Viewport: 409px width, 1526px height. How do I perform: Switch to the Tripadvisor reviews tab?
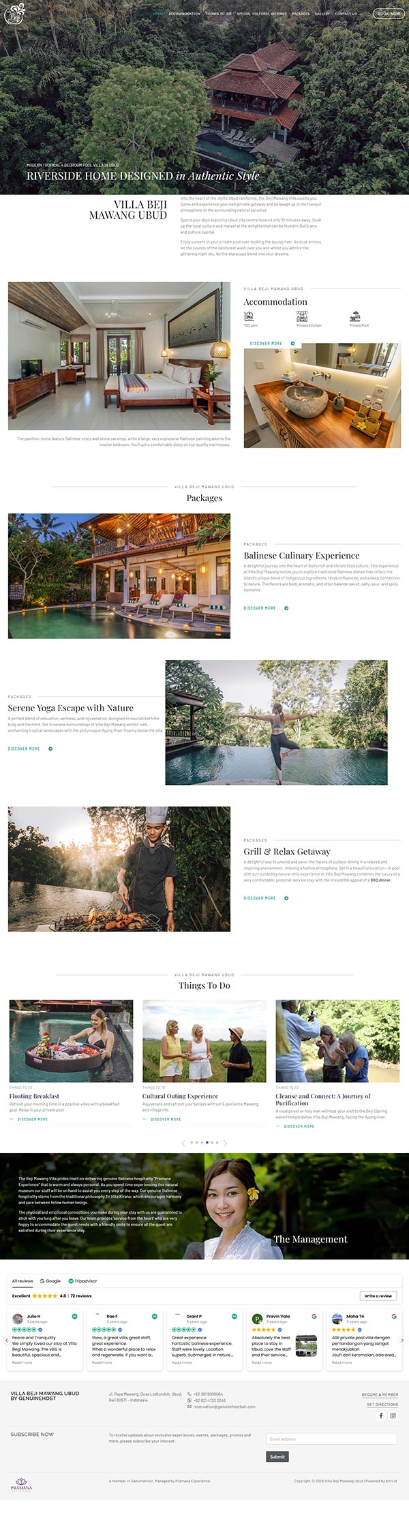click(x=82, y=1281)
